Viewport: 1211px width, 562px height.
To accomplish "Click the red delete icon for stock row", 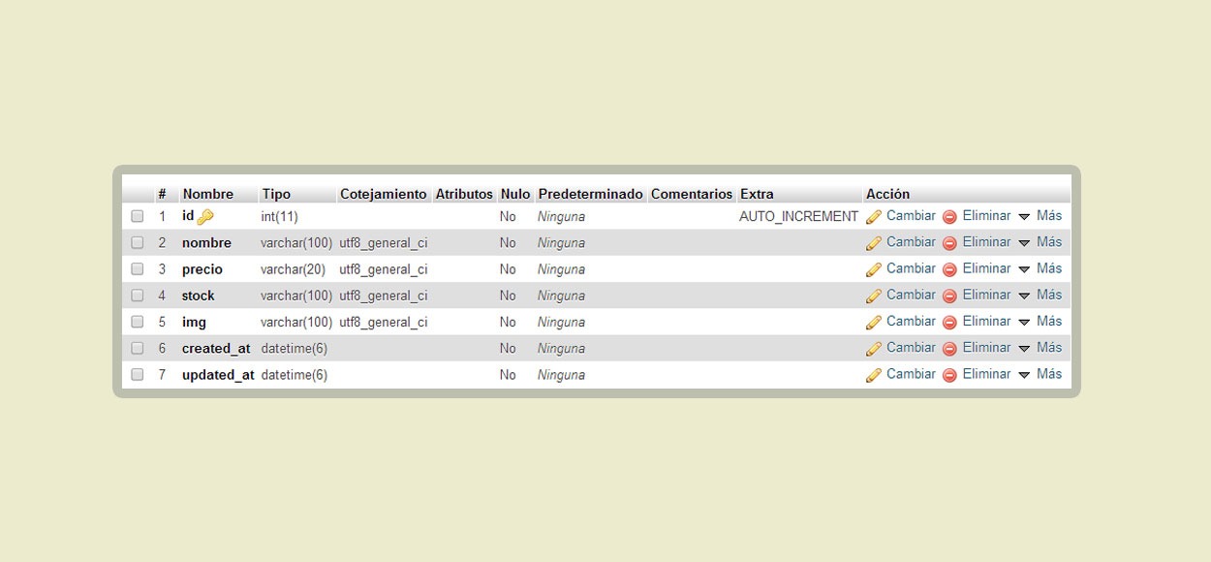I will [949, 296].
